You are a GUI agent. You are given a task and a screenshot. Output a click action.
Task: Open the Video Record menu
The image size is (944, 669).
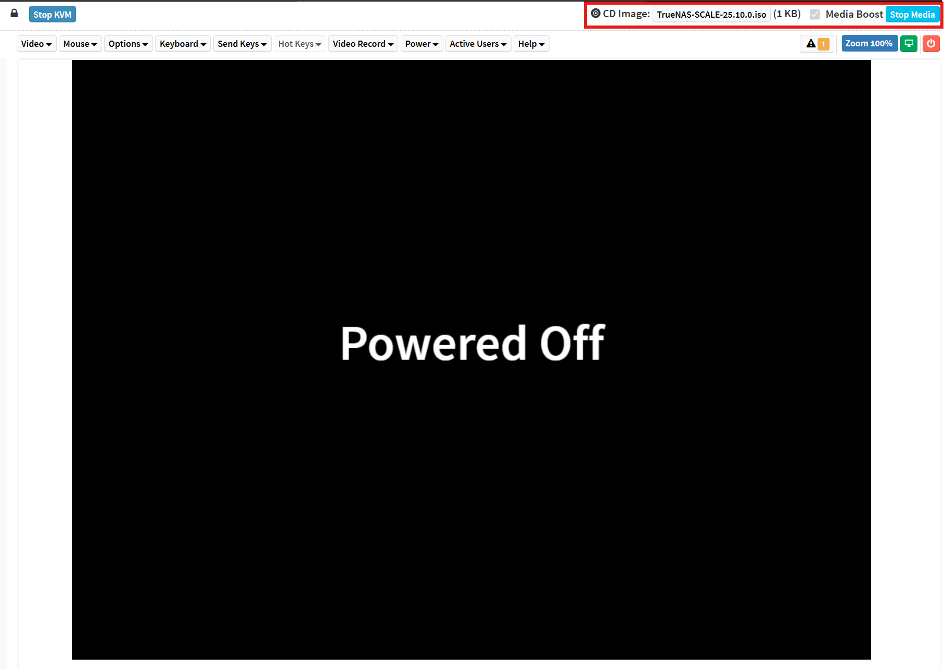pos(363,44)
